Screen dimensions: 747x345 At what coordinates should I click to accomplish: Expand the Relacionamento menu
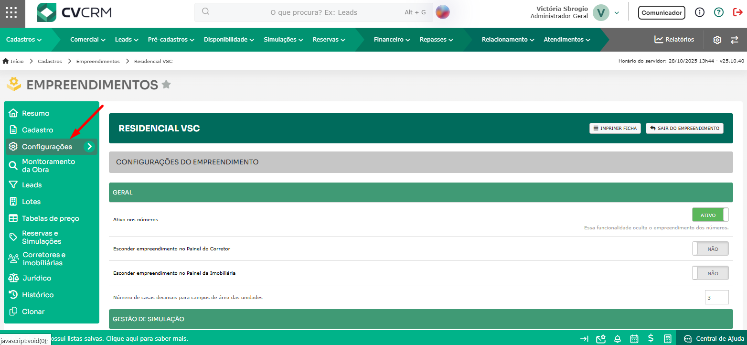coord(508,40)
